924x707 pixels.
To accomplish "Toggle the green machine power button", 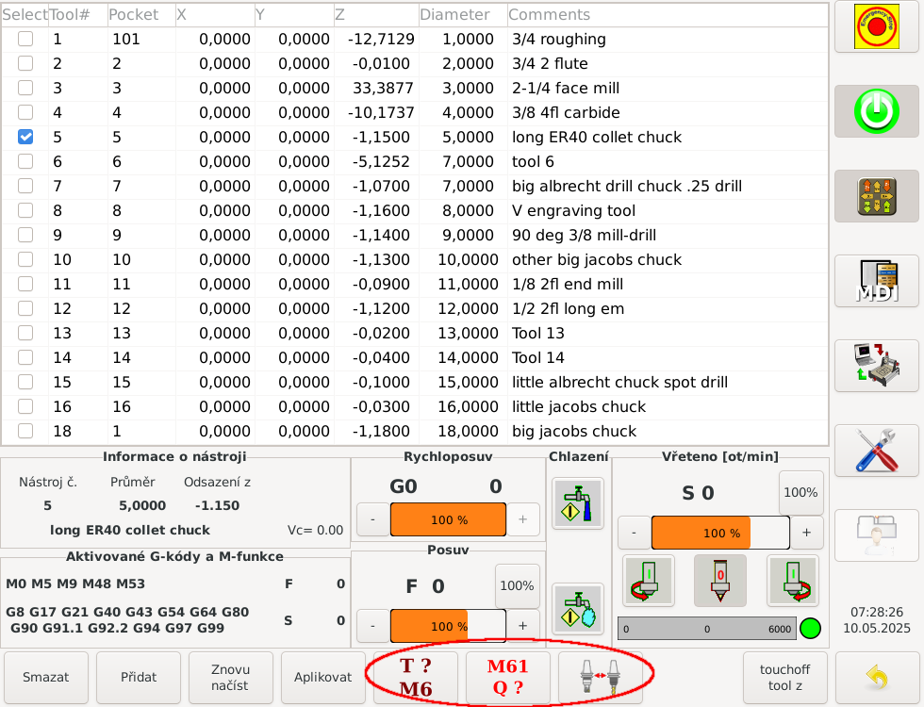I will pyautogui.click(x=876, y=111).
